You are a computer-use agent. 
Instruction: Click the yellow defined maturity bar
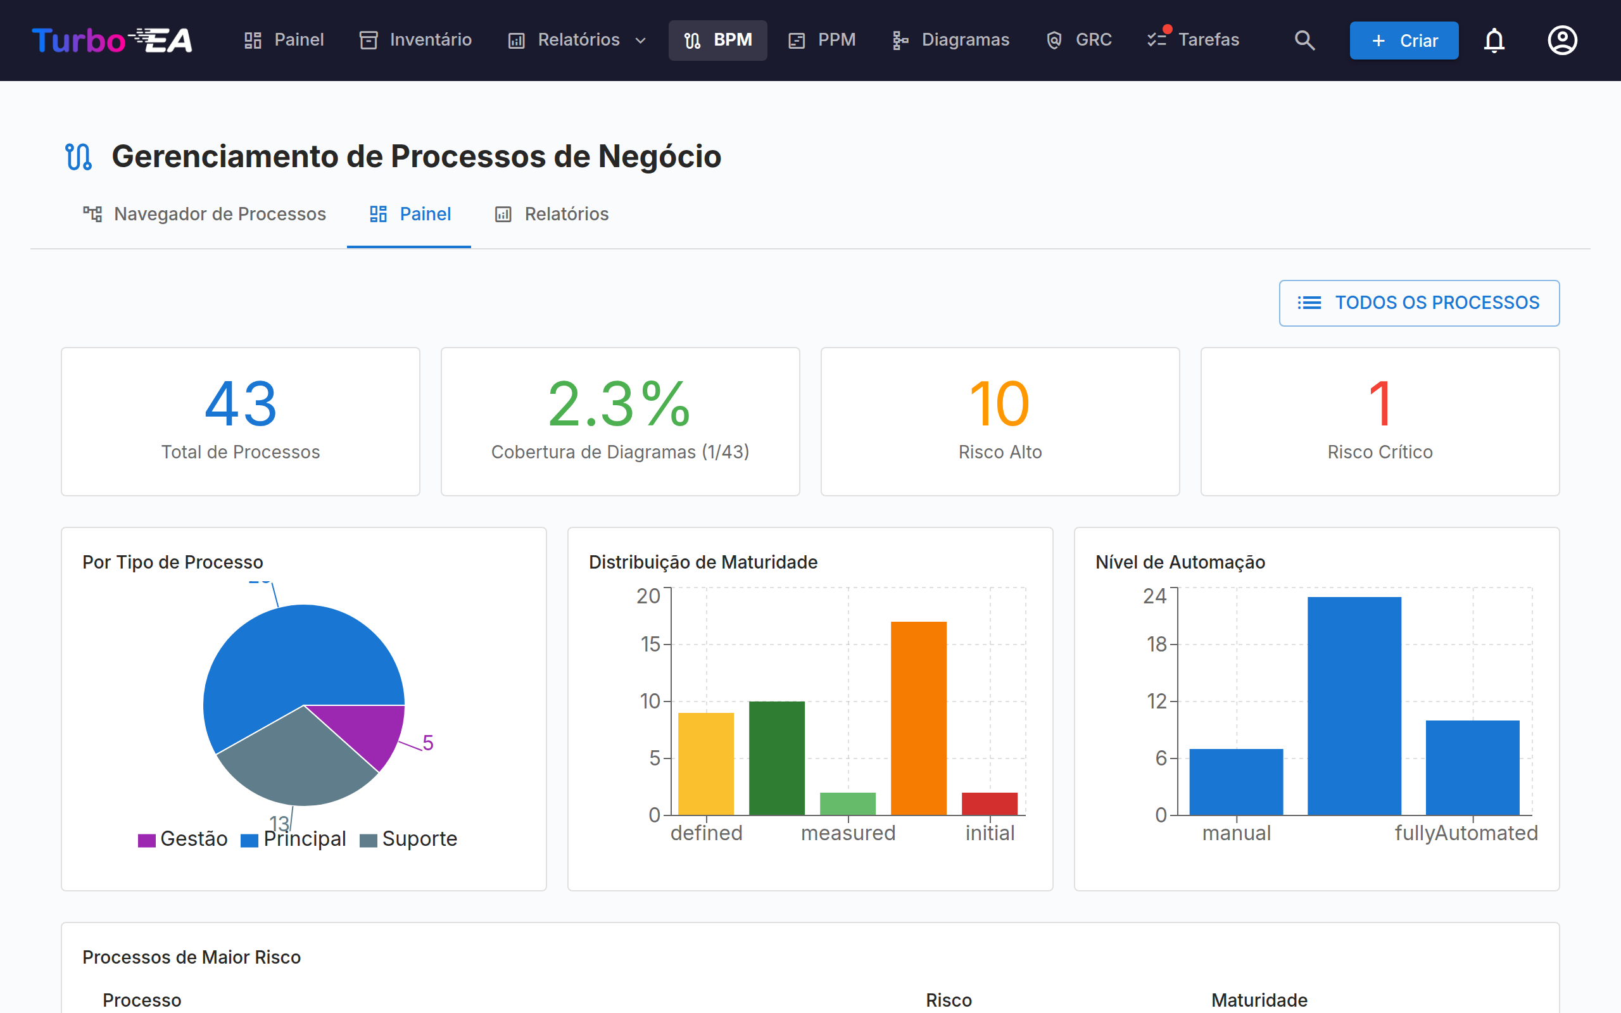(x=706, y=764)
